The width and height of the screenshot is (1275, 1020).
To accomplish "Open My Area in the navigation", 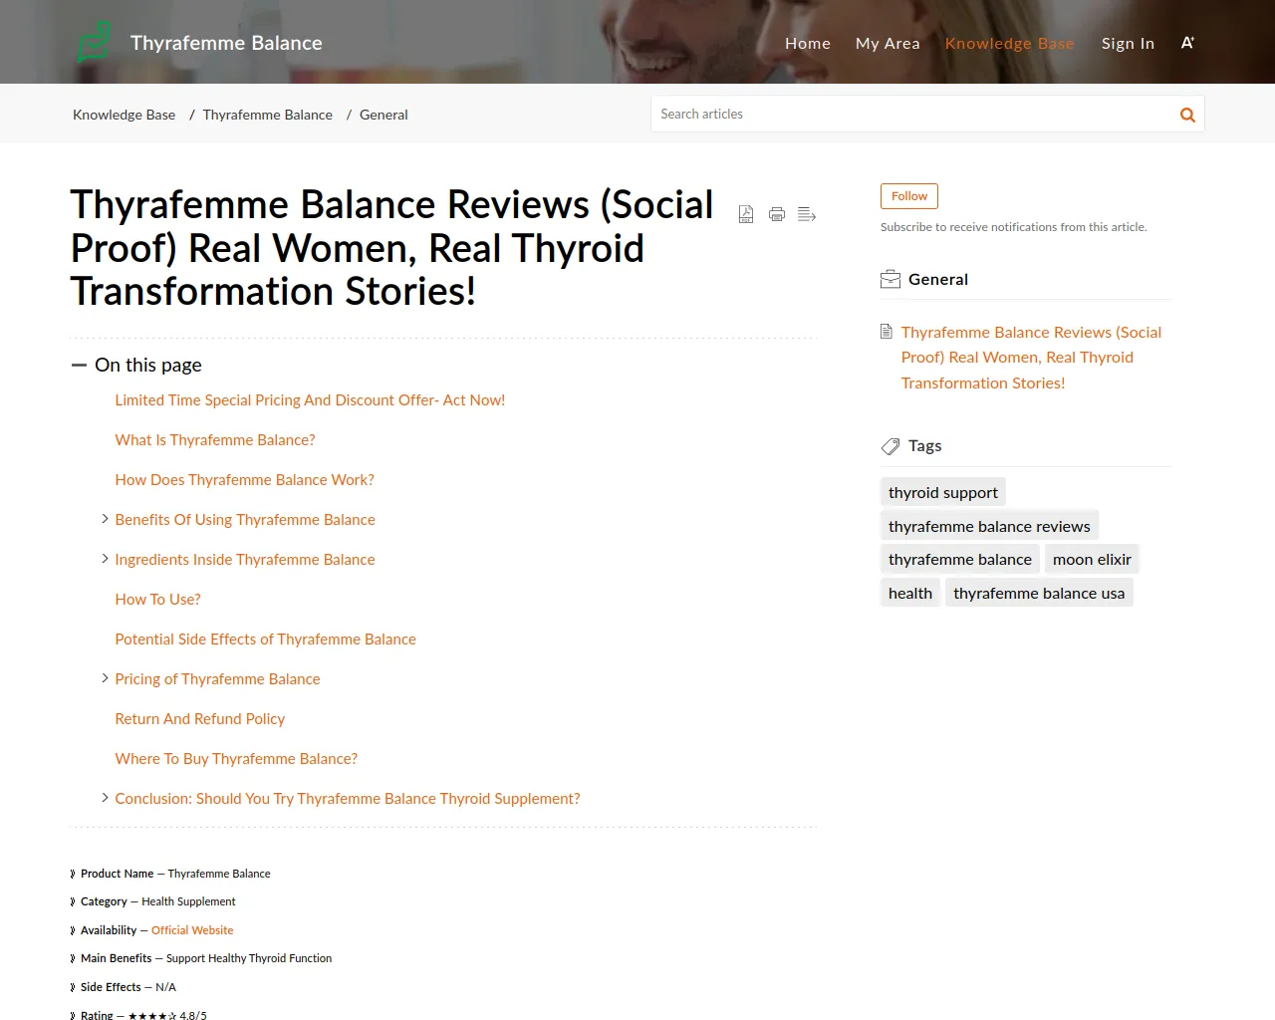I will tap(888, 43).
